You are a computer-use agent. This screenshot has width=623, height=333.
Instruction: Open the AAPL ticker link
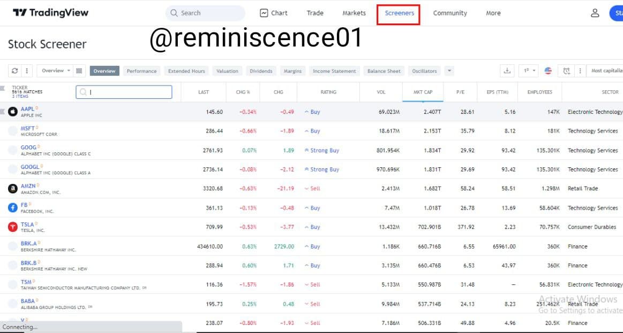(x=27, y=109)
